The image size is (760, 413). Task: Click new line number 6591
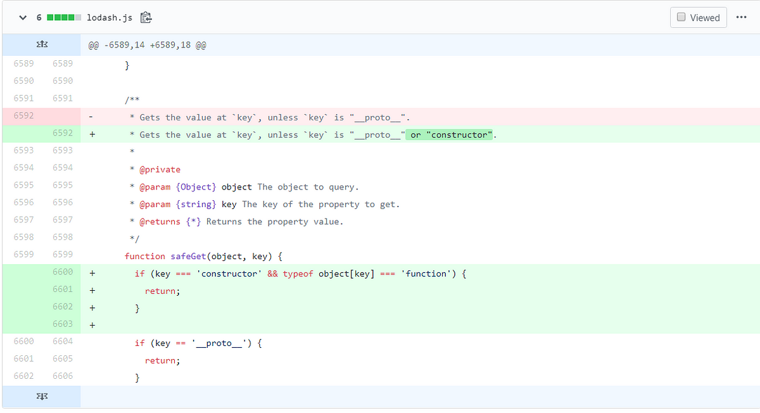[62, 98]
